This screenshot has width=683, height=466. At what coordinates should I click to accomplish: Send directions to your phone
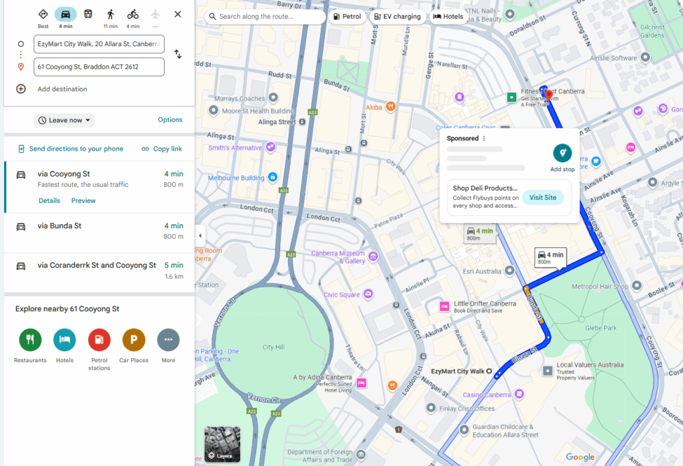[71, 149]
